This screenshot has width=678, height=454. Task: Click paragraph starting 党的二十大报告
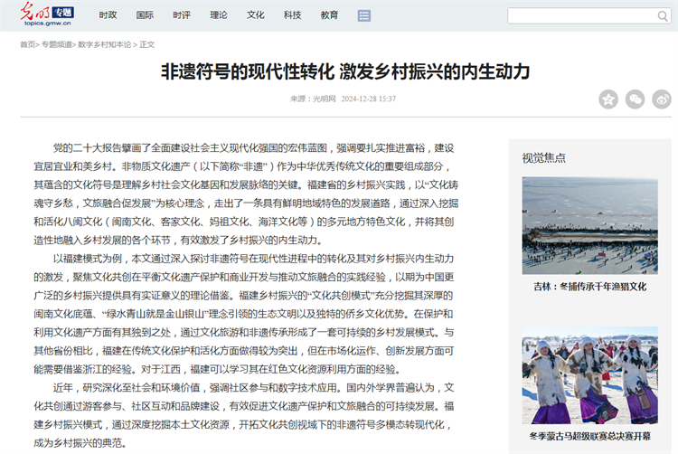point(246,194)
